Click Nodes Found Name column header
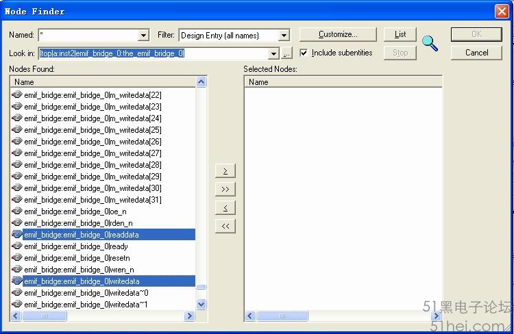 pos(103,82)
